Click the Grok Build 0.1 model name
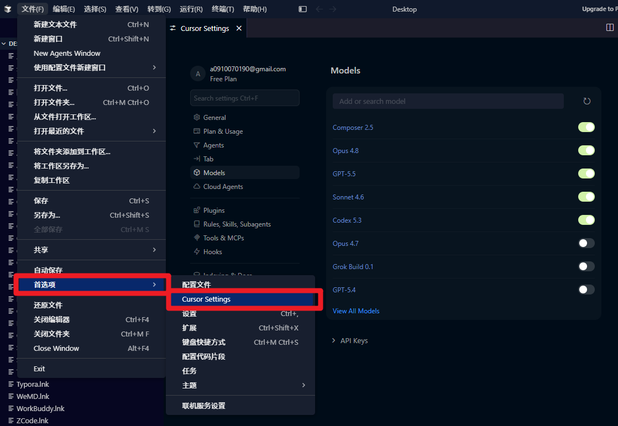 click(353, 267)
